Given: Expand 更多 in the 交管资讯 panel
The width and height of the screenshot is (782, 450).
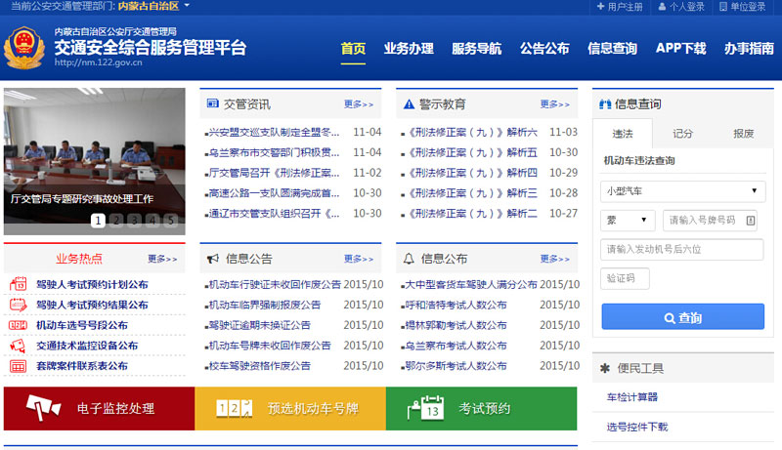Looking at the screenshot, I should click(x=359, y=104).
